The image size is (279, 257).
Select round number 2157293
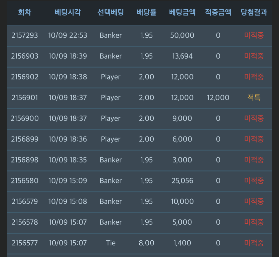24,35
